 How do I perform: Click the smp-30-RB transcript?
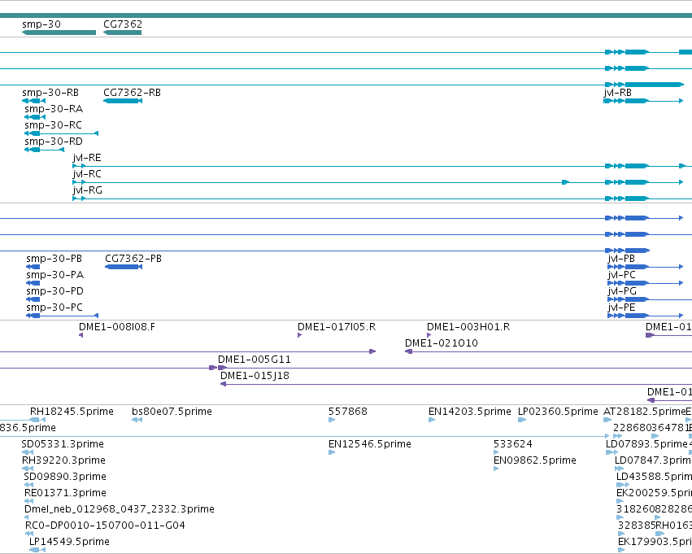[x=33, y=101]
